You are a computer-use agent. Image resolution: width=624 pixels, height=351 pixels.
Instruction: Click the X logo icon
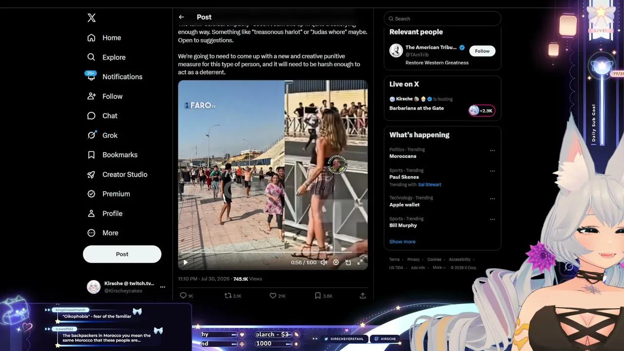tap(92, 18)
